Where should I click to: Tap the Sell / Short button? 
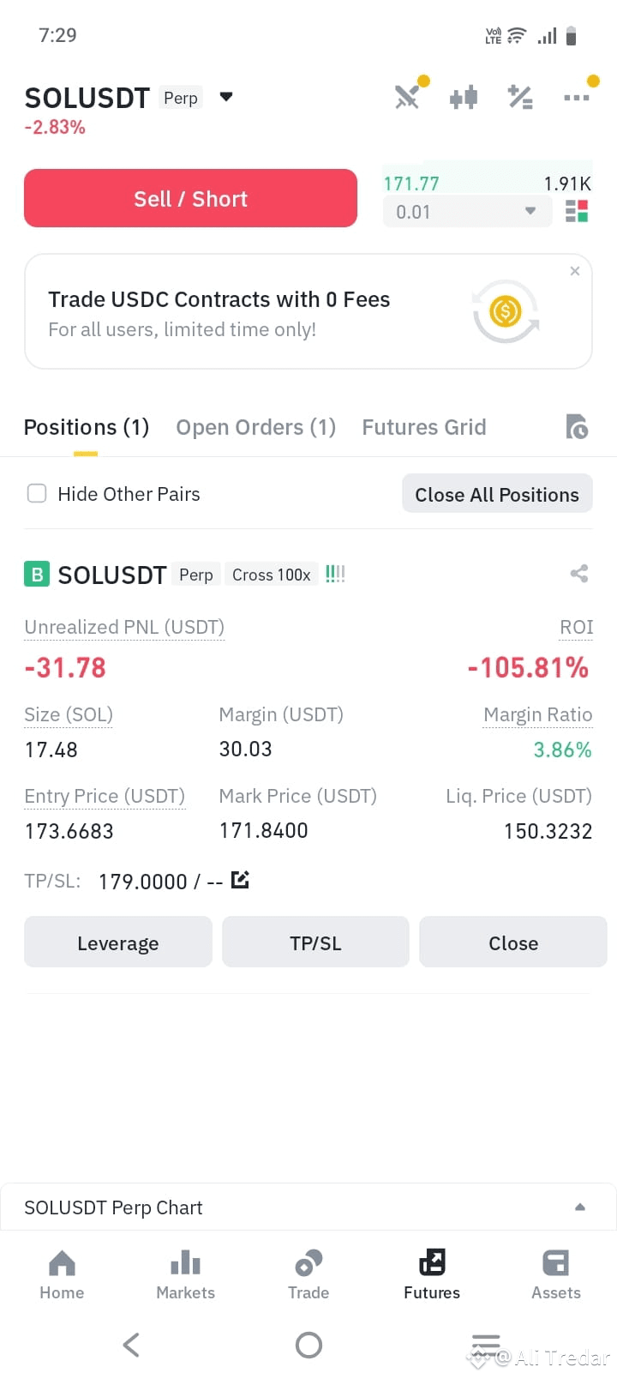(x=190, y=198)
